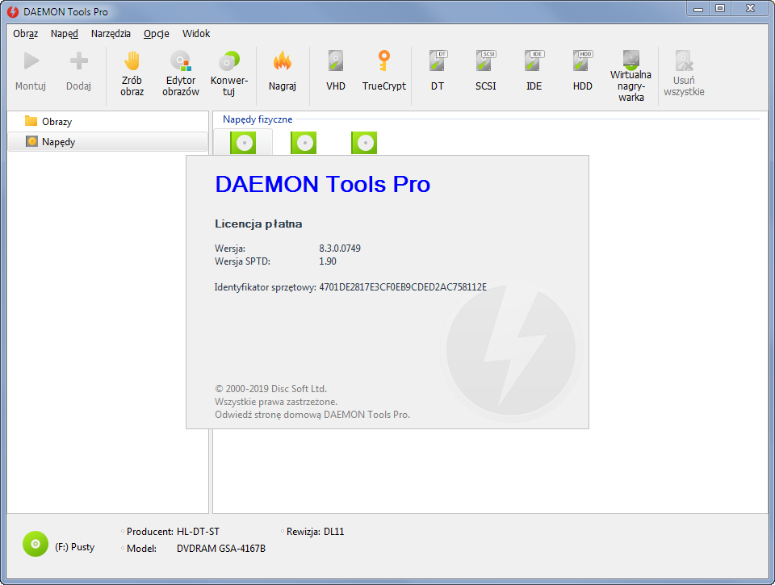Click Usuń wszystkie toolbar icon
775x585 pixels.
click(x=684, y=61)
